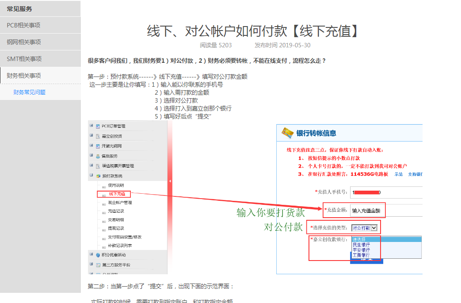This screenshot has height=303, width=461.
Task: Select 线下充值 in the tree menu
Action: point(117,194)
